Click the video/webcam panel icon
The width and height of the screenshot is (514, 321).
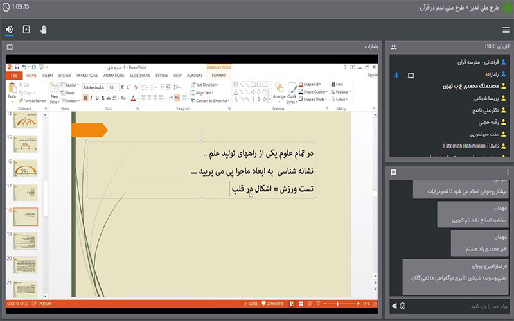click(26, 29)
